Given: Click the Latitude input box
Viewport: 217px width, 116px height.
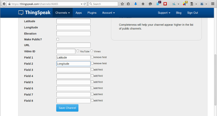Looking at the screenshot, I should pyautogui.click(x=74, y=21).
